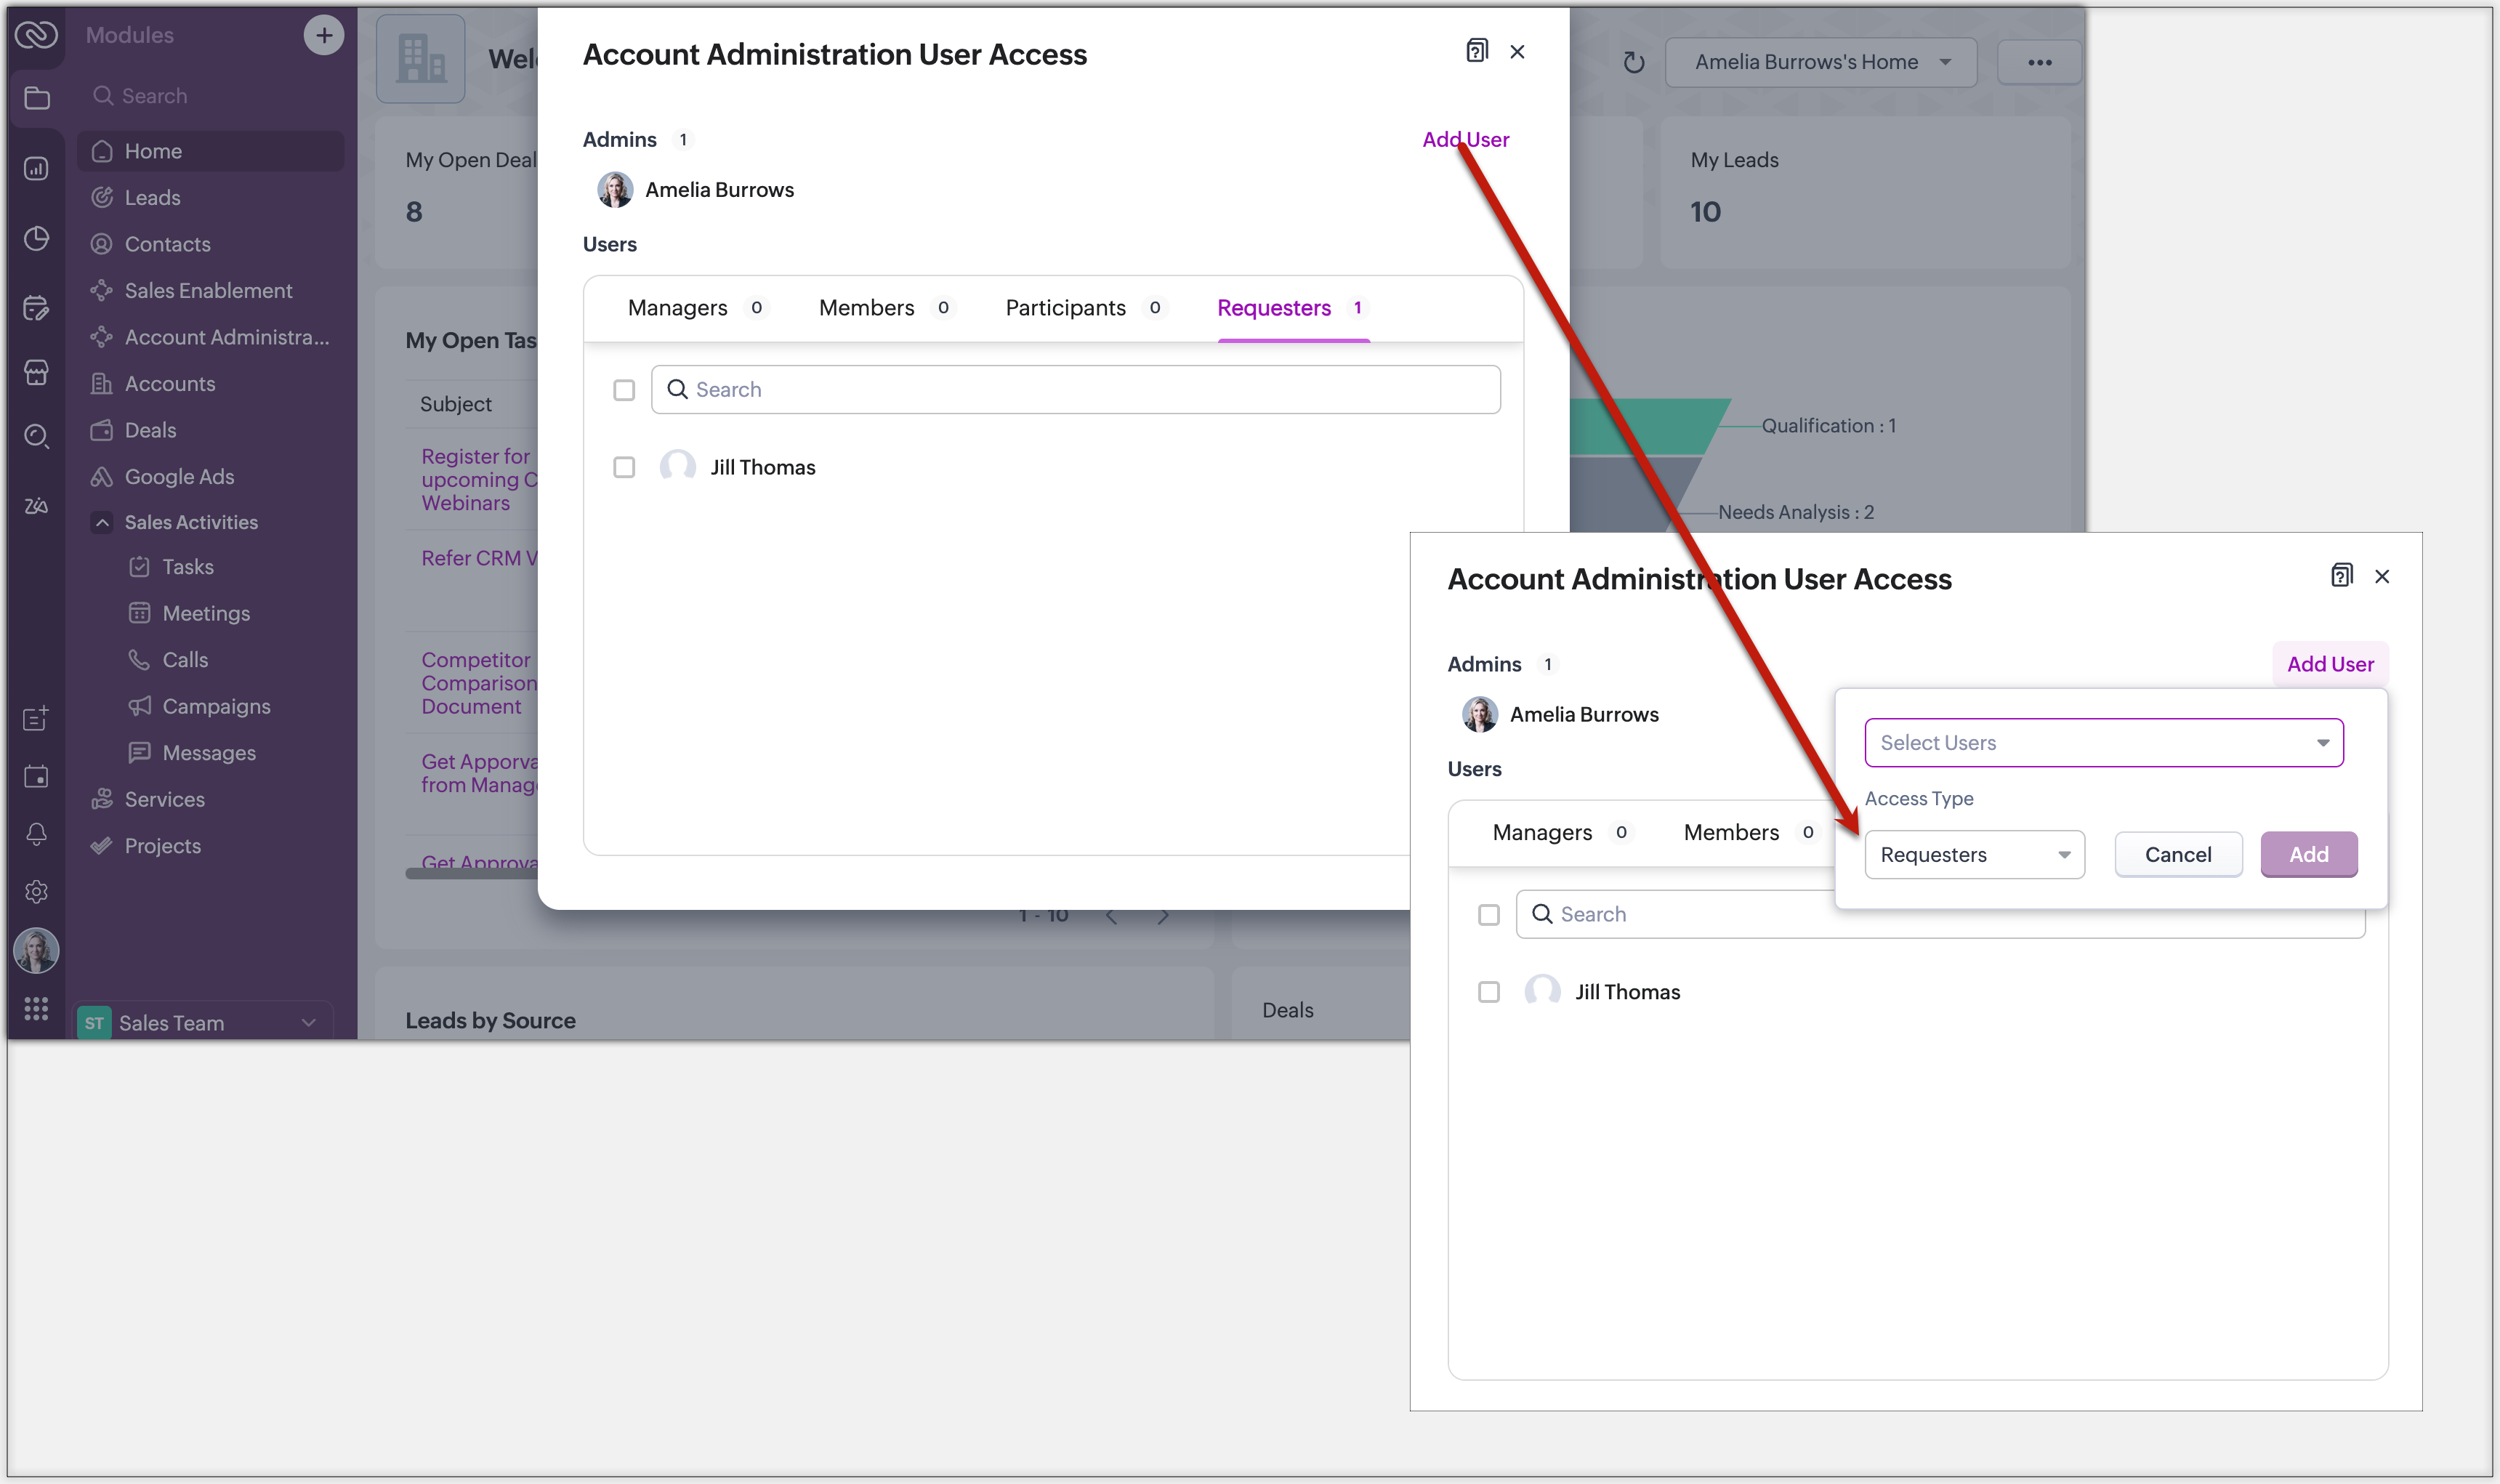Click the help icon in upper dialog header
2500x1484 pixels.
tap(1476, 51)
